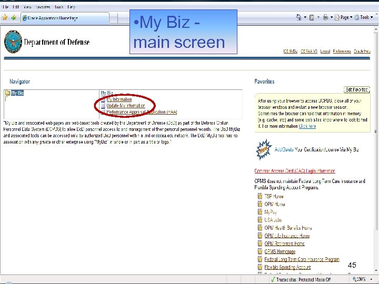Image resolution: width=379 pixels, height=284 pixels.
Task: Click the Print toolbar icon
Action: (326, 17)
